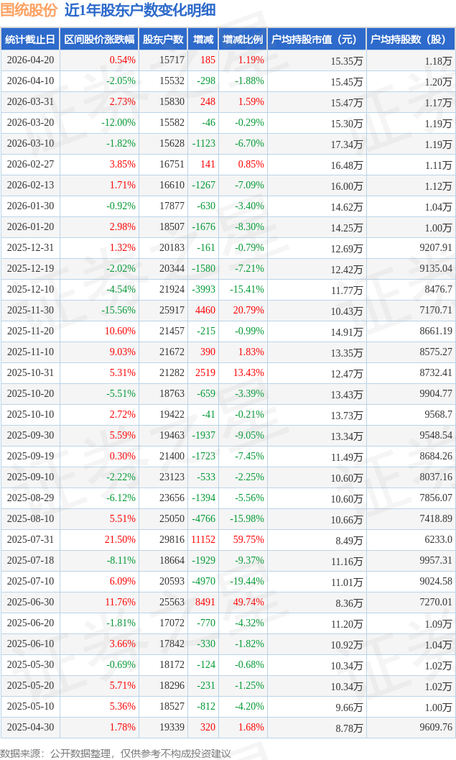Screen dimensions: 456x760
Task: Click the 数据来源 footer disclaimer text
Action: pos(116,753)
